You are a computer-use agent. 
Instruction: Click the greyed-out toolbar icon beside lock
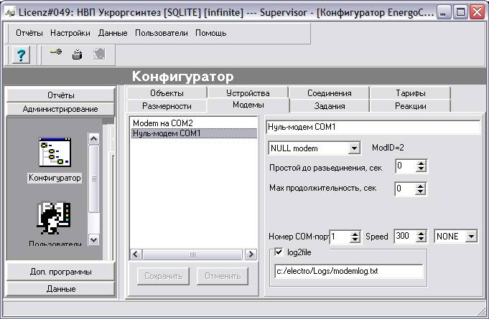(99, 54)
